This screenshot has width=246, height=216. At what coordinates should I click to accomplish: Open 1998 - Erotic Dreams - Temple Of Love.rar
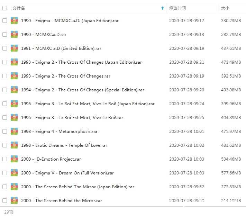(64, 145)
